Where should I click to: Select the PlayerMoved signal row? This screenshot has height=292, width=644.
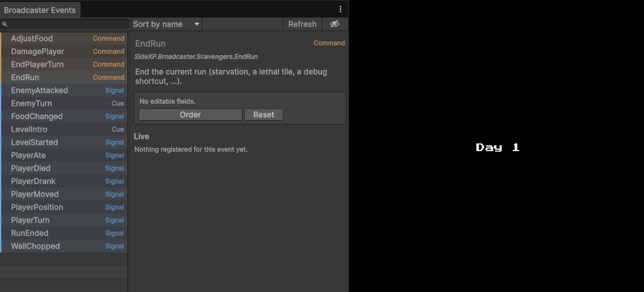tap(64, 194)
